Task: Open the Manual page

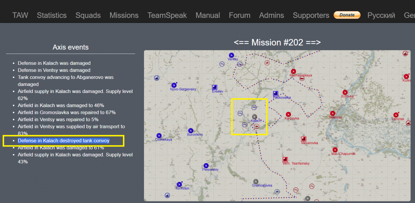Action: point(208,15)
